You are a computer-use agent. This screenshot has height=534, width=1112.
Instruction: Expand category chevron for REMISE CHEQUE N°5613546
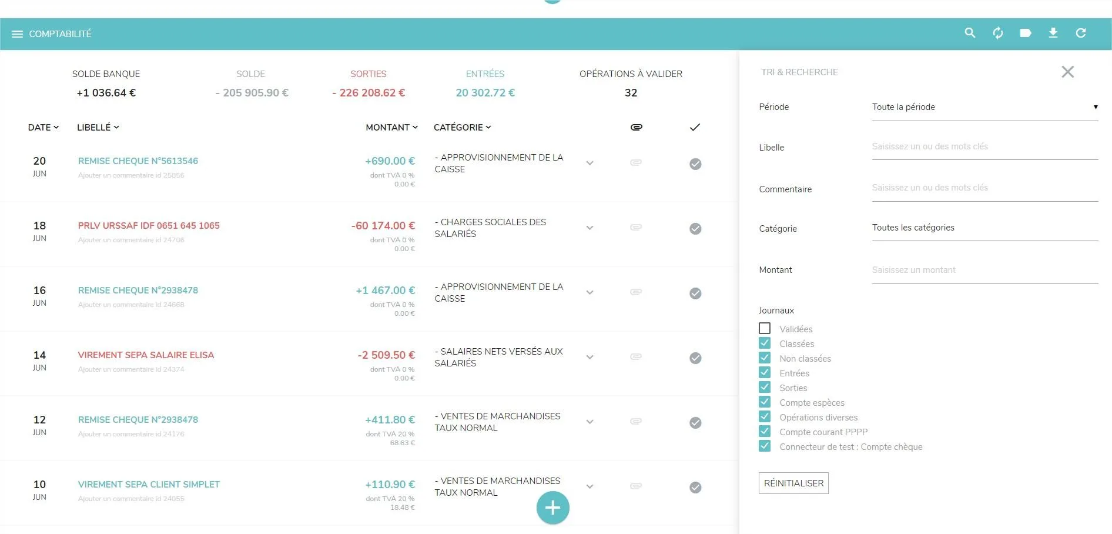(590, 163)
